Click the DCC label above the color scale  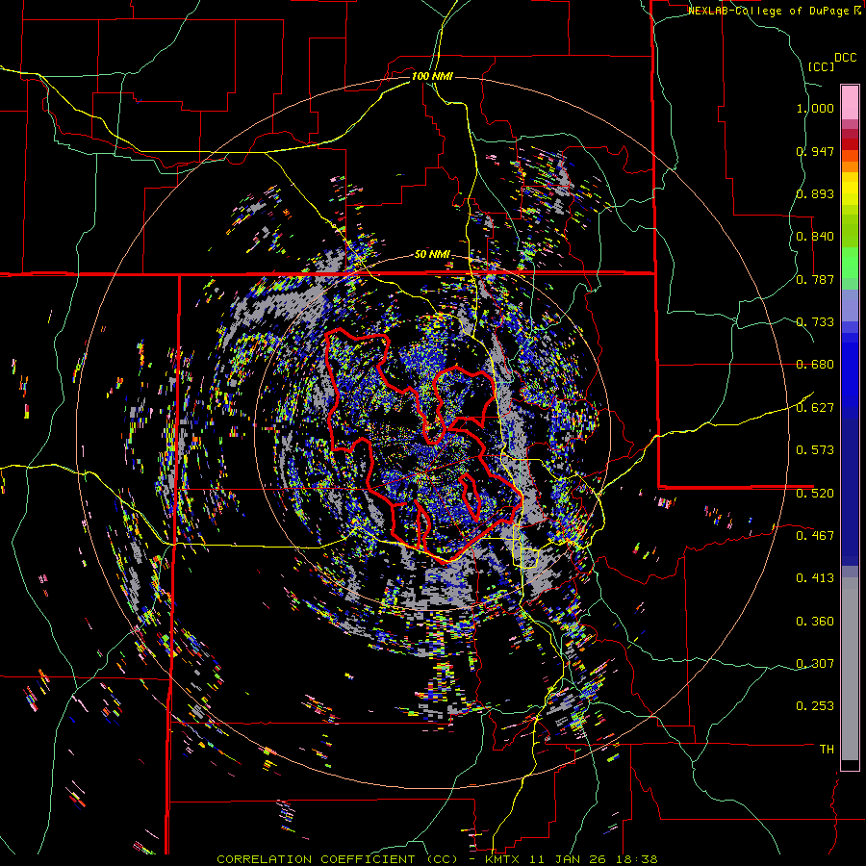click(x=845, y=58)
